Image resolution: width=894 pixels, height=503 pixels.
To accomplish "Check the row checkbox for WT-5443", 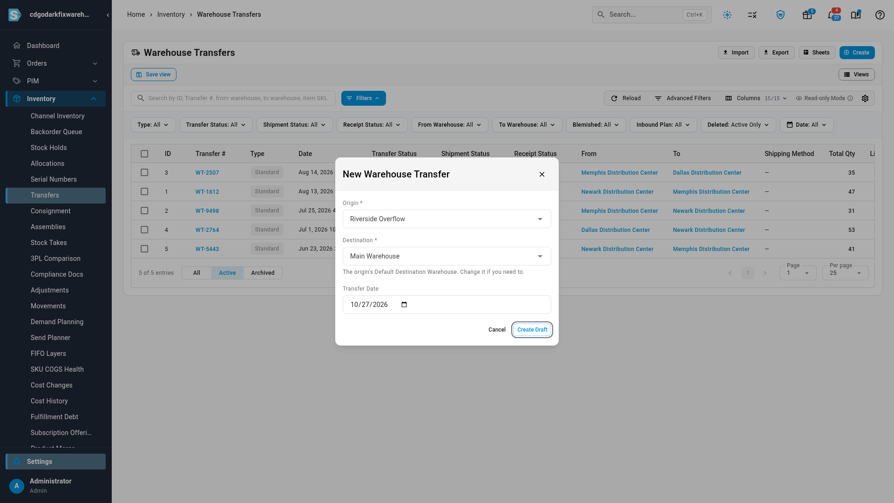I will click(144, 249).
